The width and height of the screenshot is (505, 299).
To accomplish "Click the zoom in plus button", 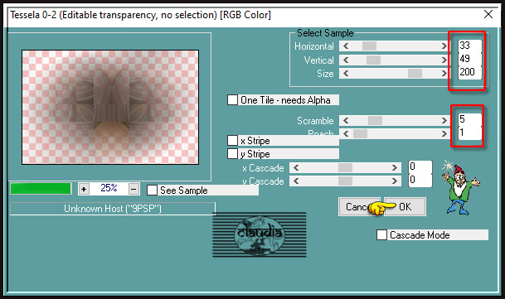I will tap(84, 189).
